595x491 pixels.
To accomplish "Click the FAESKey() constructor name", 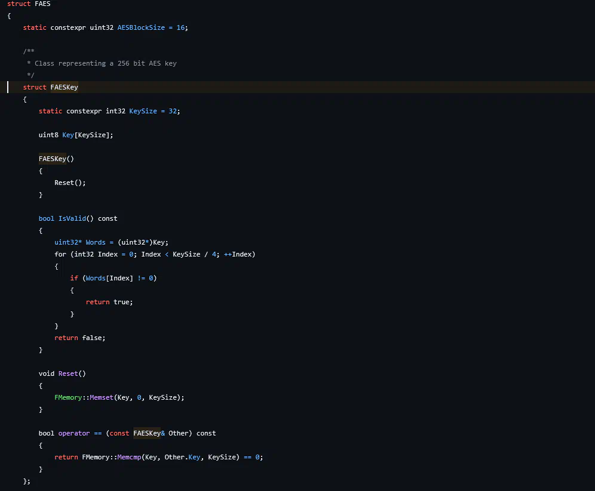I will coord(53,159).
